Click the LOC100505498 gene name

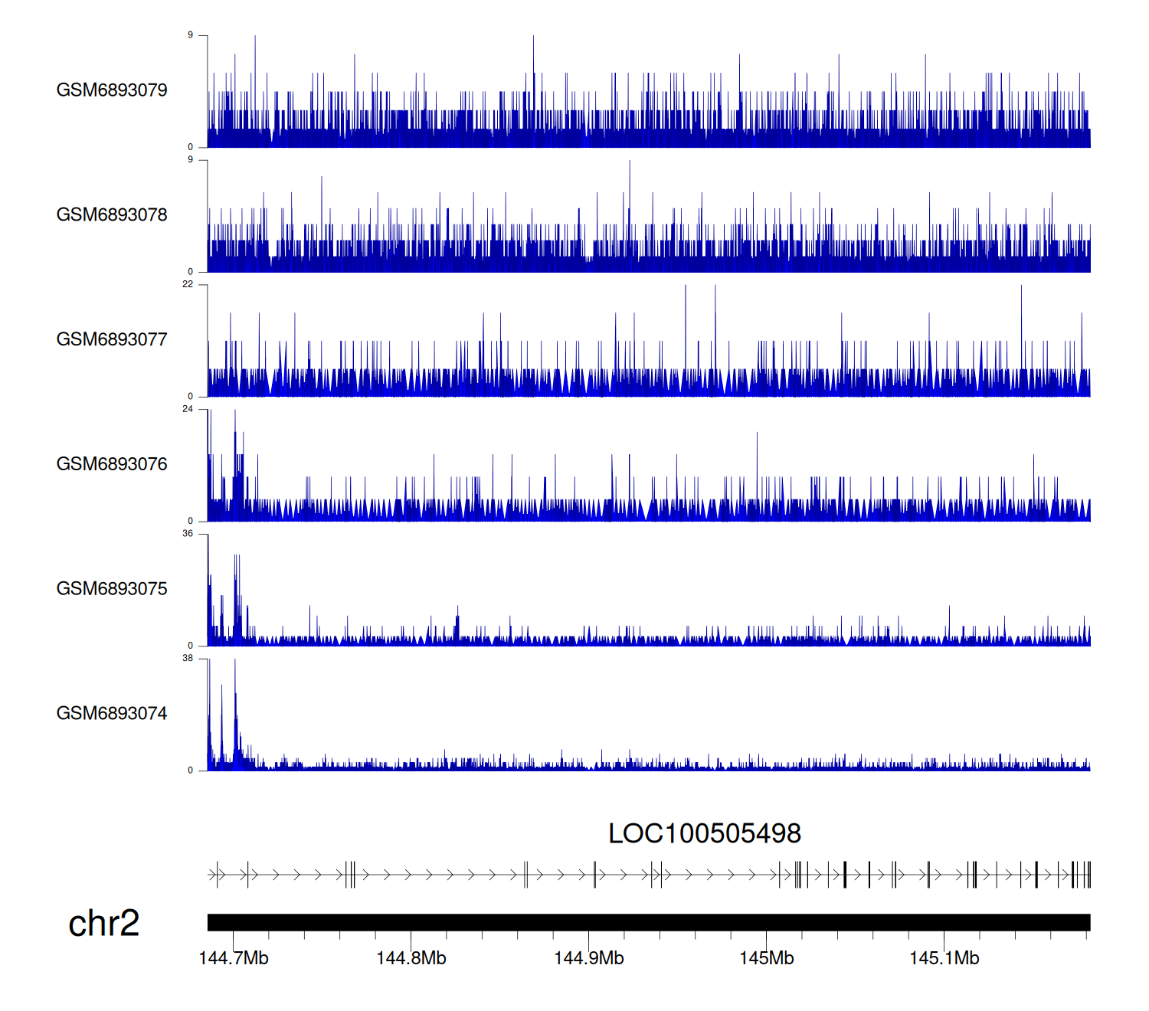point(704,833)
